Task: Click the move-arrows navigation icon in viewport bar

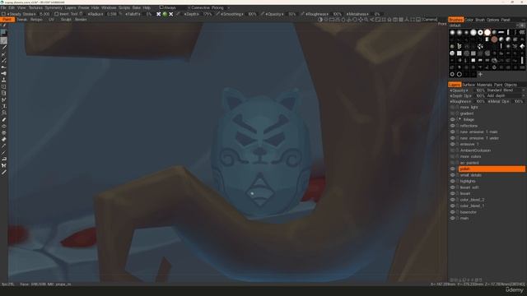Action: click(361, 20)
